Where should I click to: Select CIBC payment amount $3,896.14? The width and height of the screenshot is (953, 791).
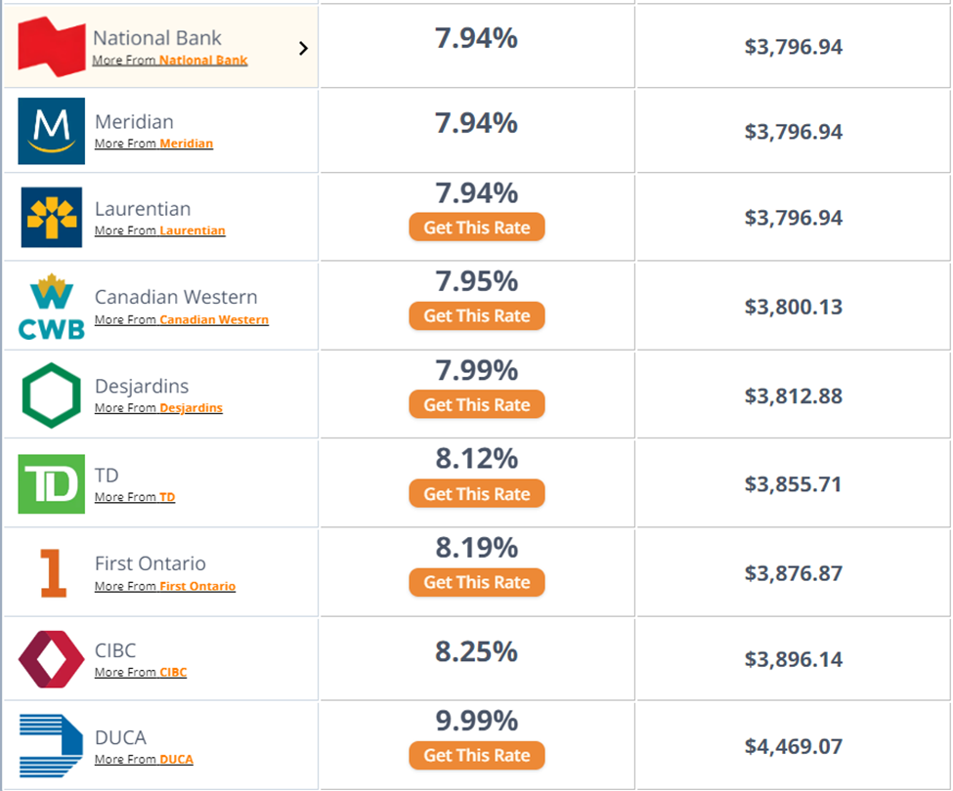click(x=793, y=660)
